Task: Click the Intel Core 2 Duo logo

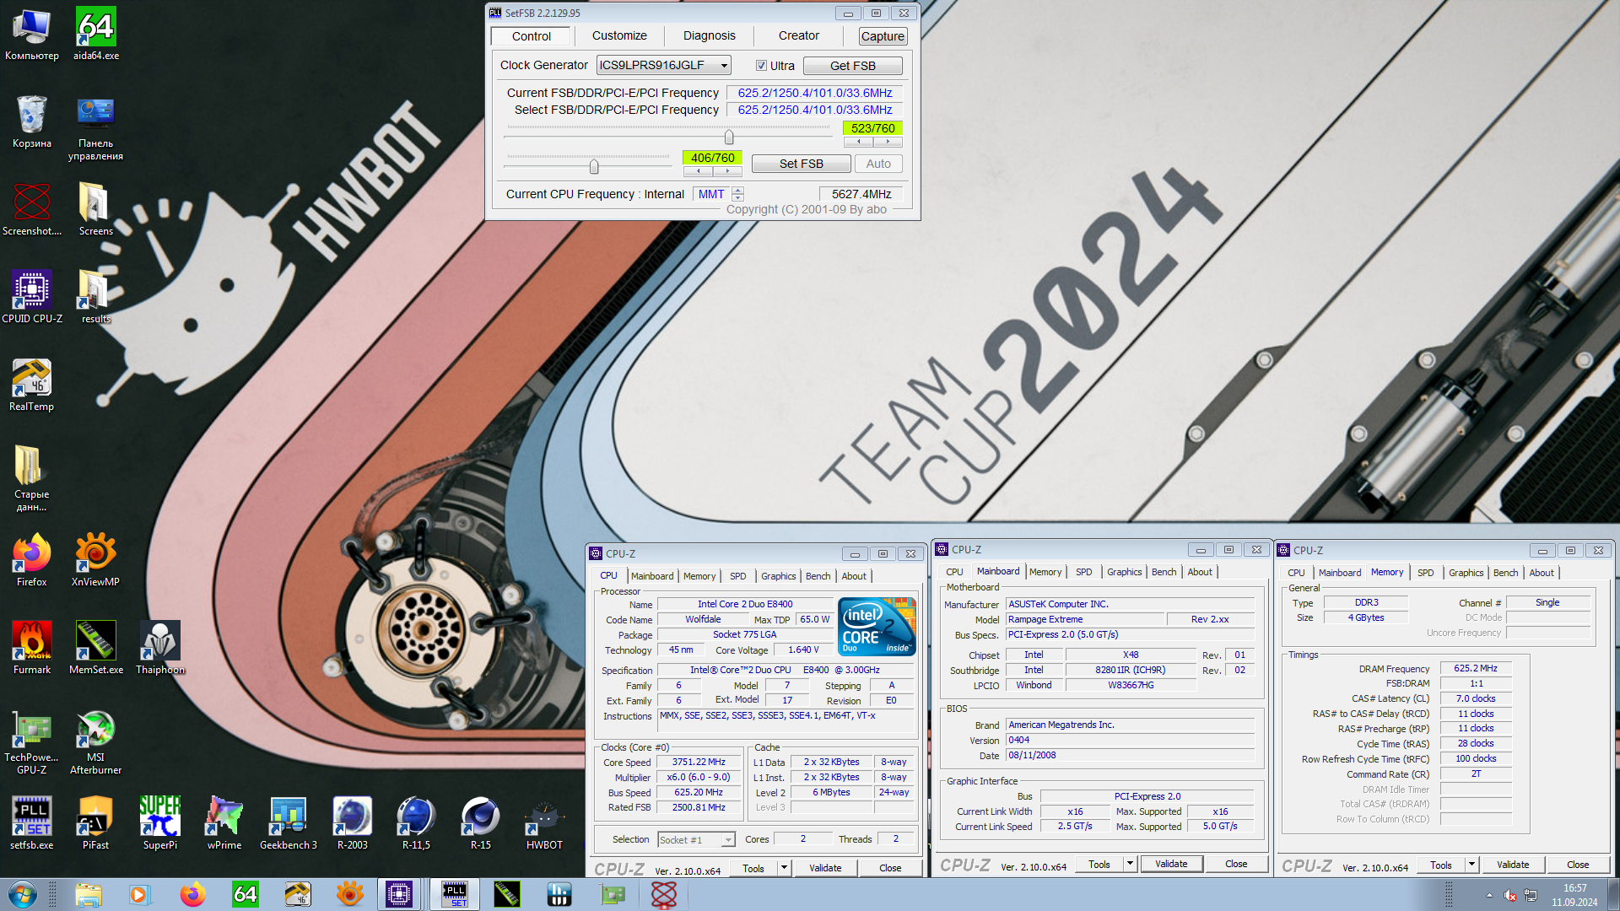Action: (x=877, y=626)
